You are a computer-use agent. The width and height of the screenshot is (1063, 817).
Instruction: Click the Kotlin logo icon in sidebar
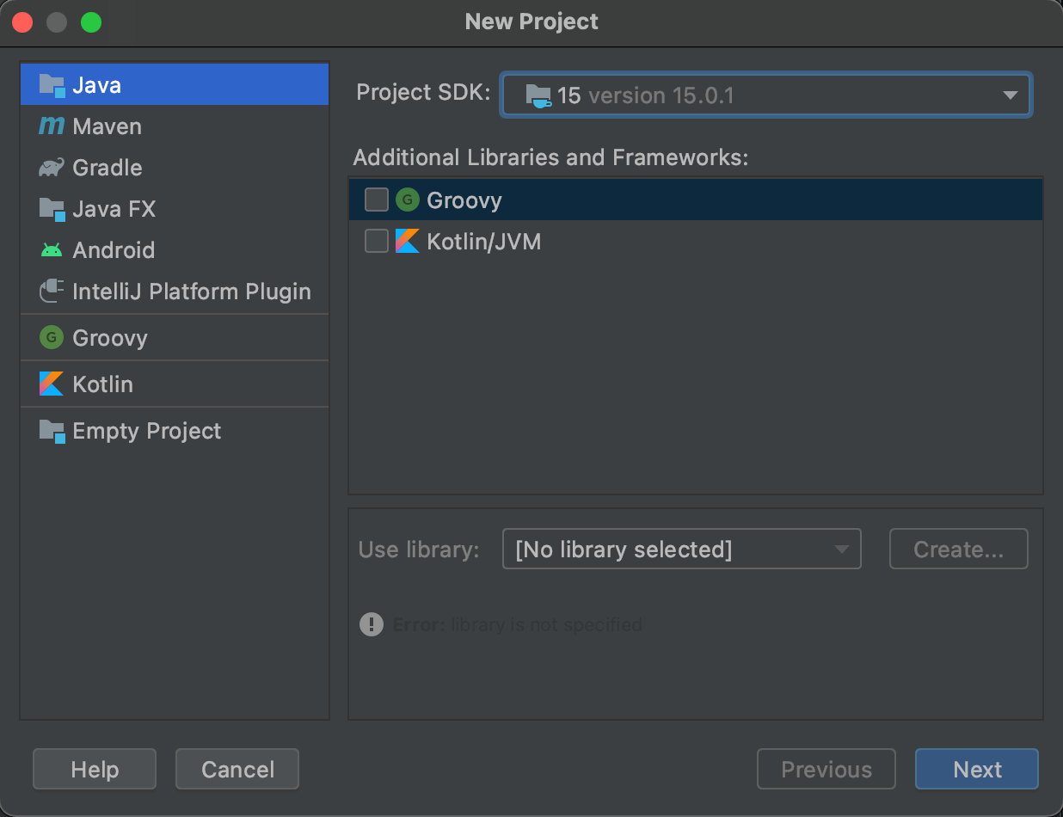tap(52, 384)
